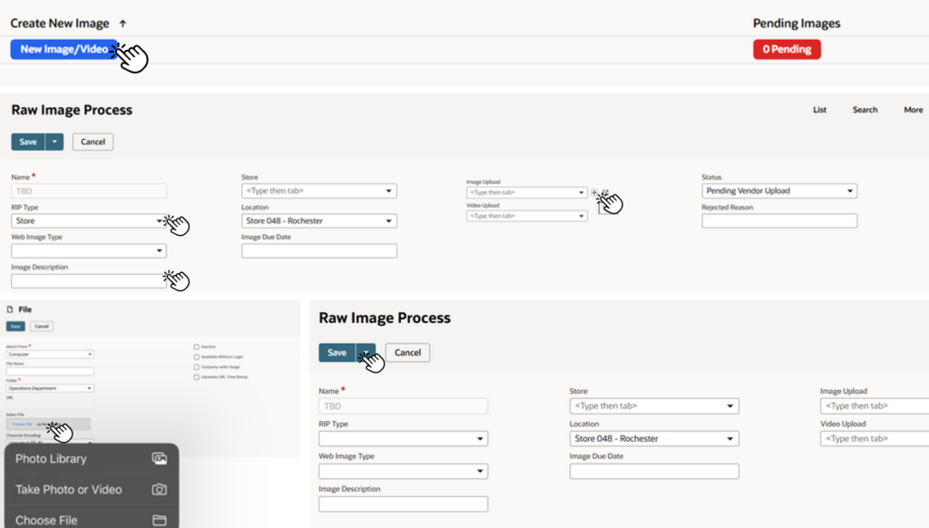Click the New Image/Video button
Viewport: 929px width, 528px height.
pos(64,49)
